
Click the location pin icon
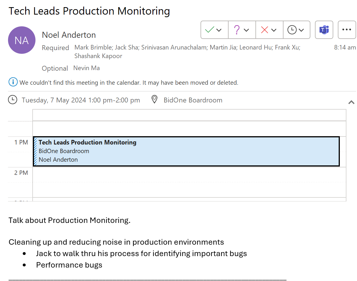pos(154,100)
